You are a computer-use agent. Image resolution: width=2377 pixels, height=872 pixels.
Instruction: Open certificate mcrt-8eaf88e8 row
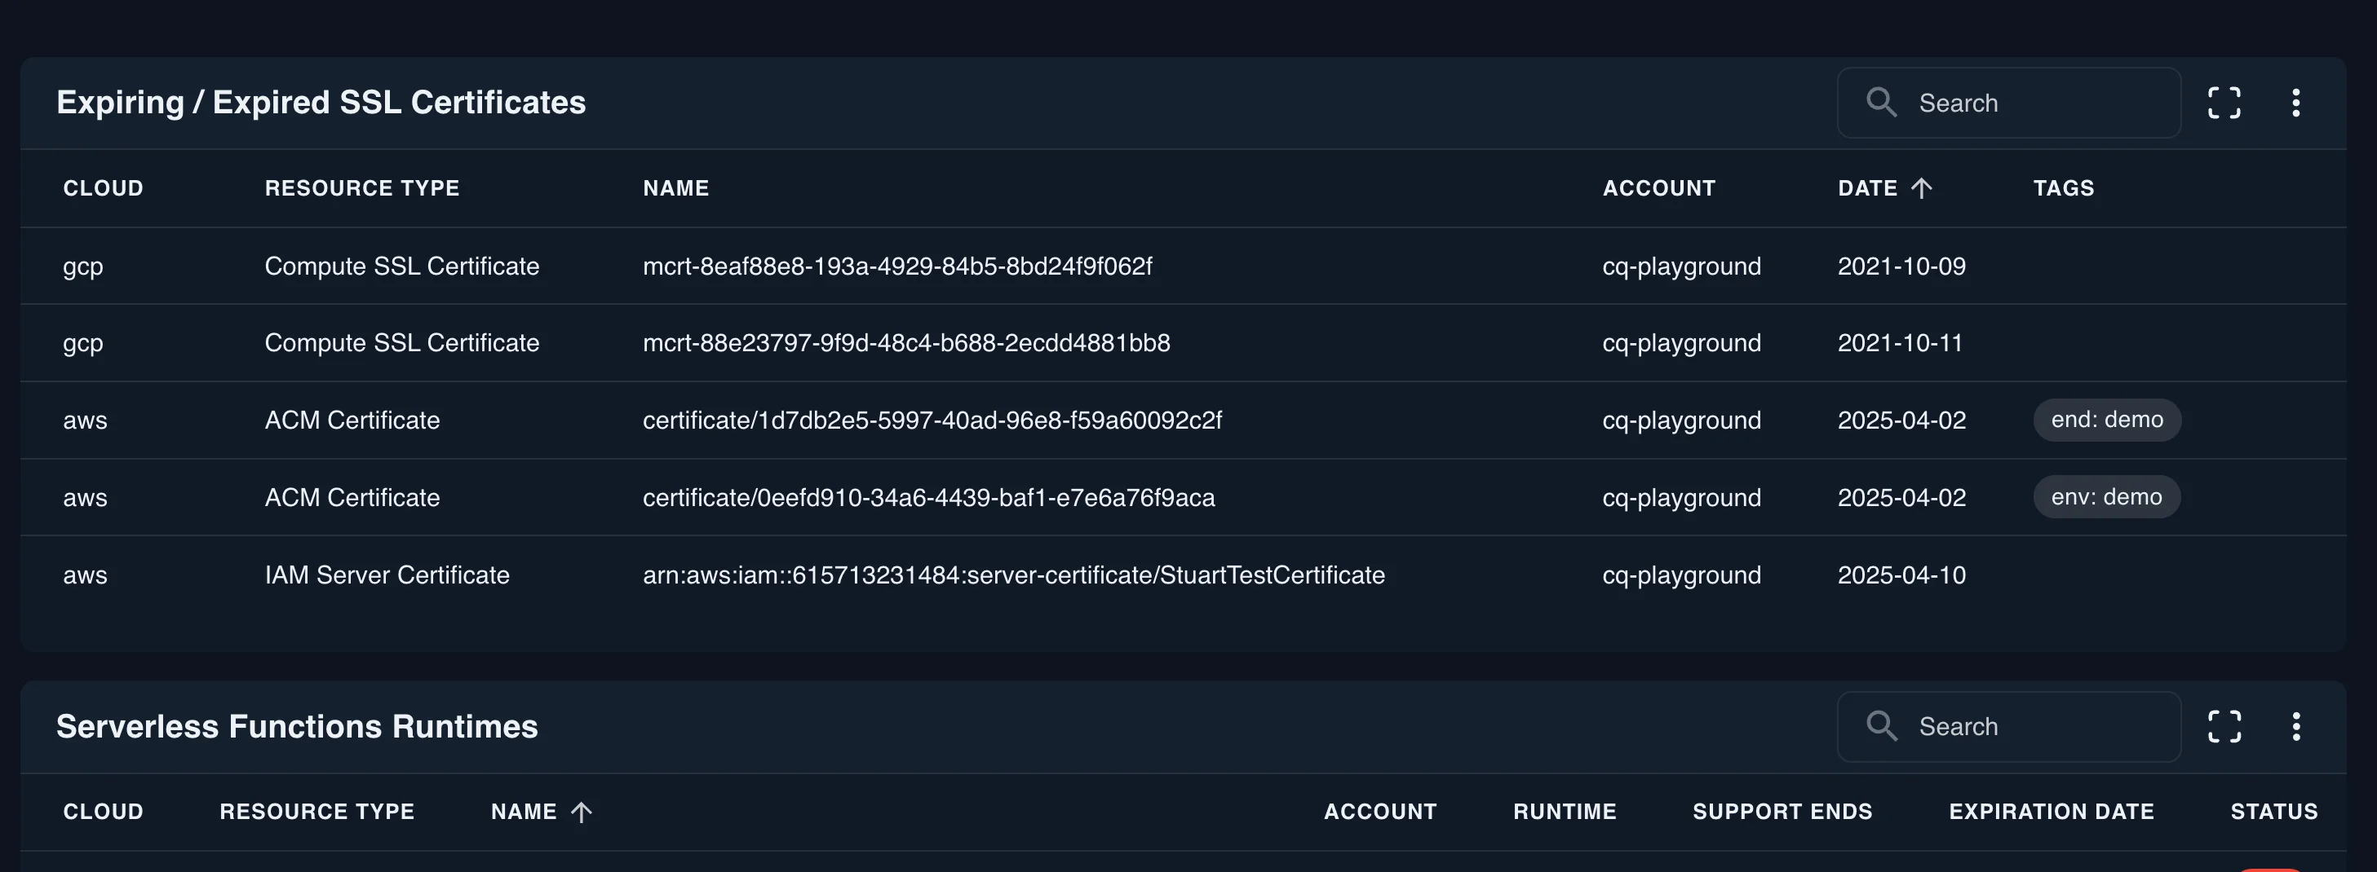[x=897, y=266]
